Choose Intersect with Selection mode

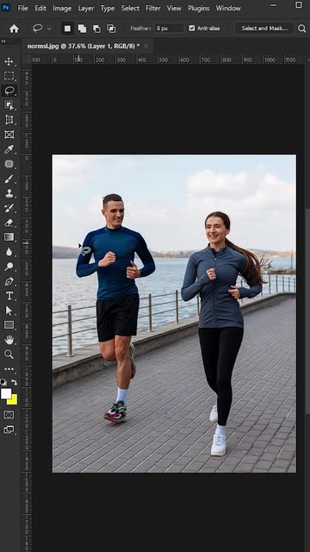[x=111, y=28]
